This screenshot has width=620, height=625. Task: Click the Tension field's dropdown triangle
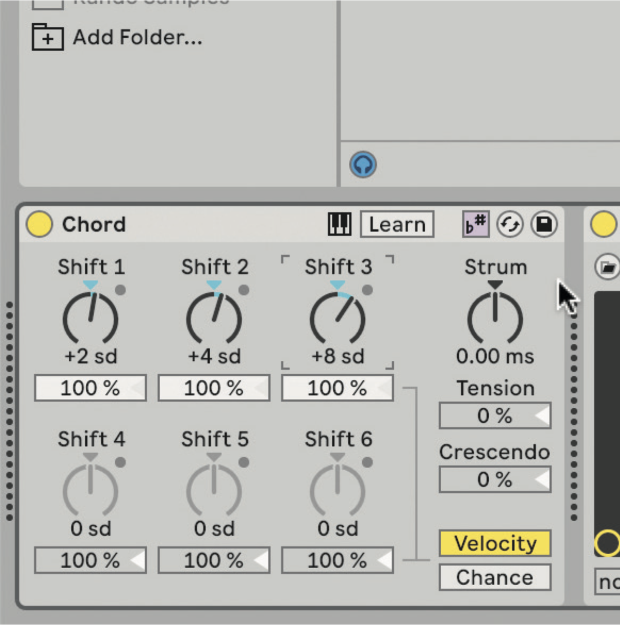[541, 415]
